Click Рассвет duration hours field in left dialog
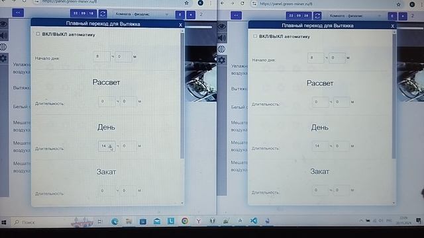 click(x=107, y=101)
